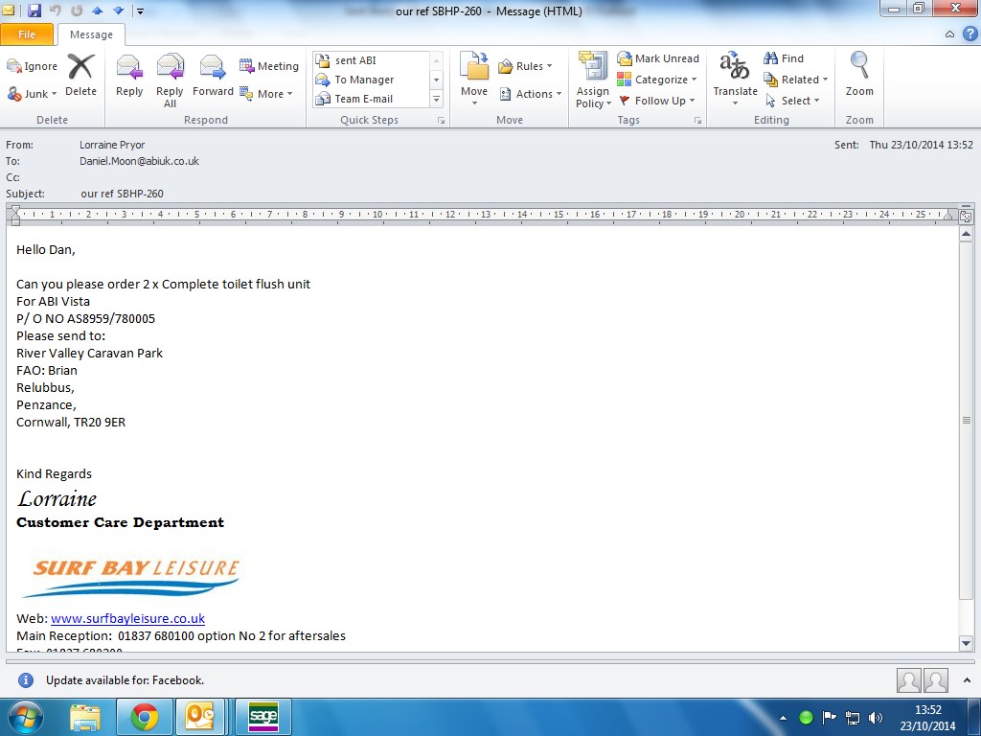Show hidden system tray icons
The width and height of the screenshot is (981, 736).
(784, 718)
